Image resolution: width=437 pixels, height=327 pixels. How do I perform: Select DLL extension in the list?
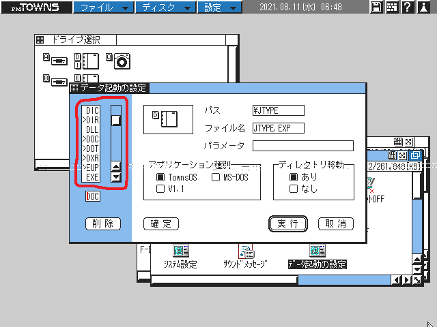[91, 129]
